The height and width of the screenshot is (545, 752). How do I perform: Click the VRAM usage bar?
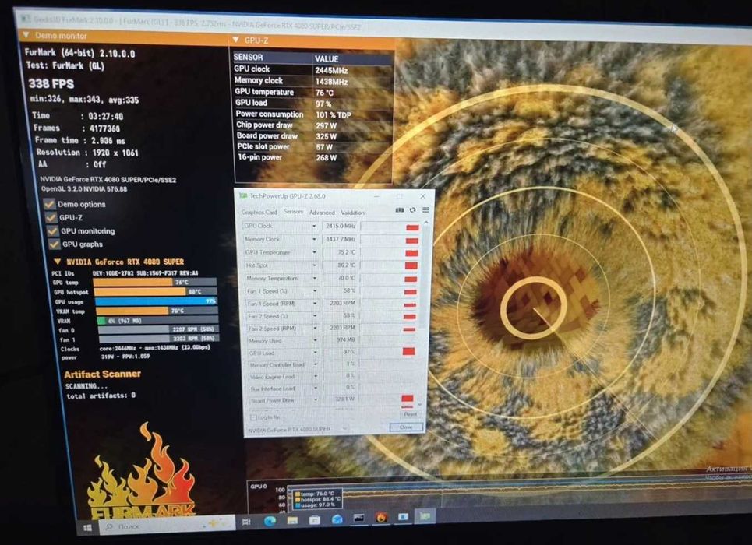click(157, 320)
